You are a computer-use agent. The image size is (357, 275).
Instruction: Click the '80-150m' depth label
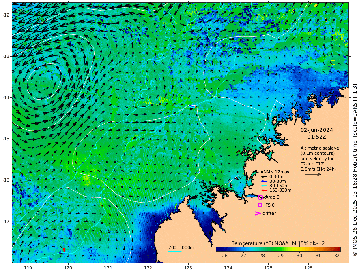279,186
